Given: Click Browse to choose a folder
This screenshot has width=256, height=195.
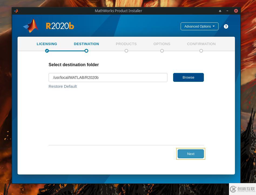Looking at the screenshot, I should (x=188, y=78).
